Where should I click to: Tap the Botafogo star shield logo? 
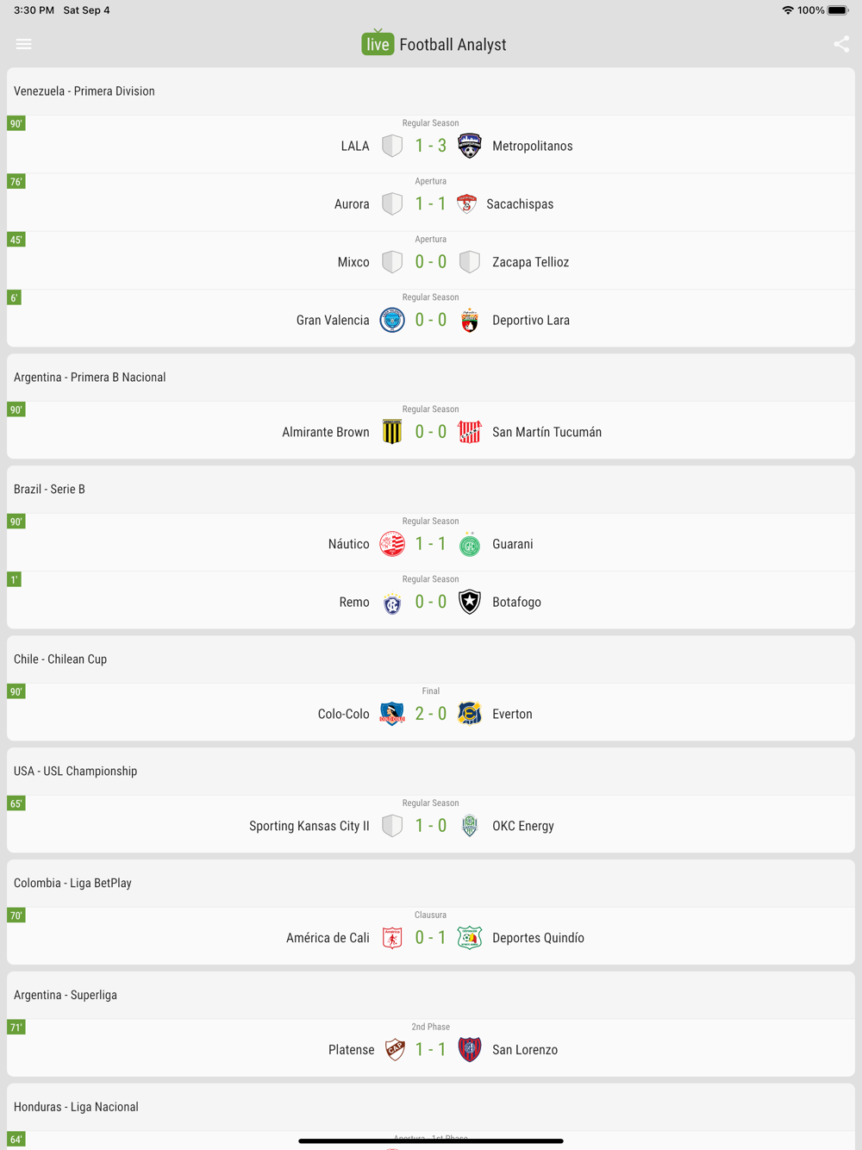[x=470, y=602]
